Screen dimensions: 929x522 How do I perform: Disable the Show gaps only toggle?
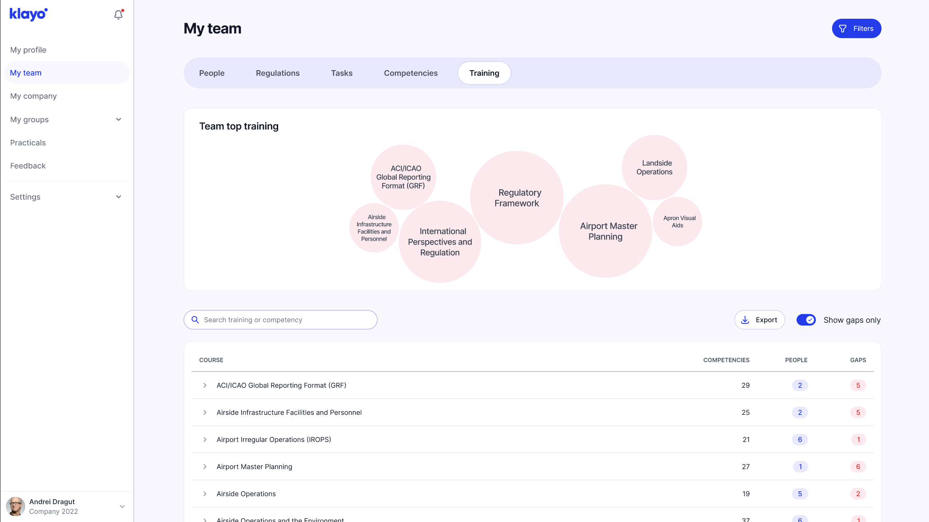point(806,320)
